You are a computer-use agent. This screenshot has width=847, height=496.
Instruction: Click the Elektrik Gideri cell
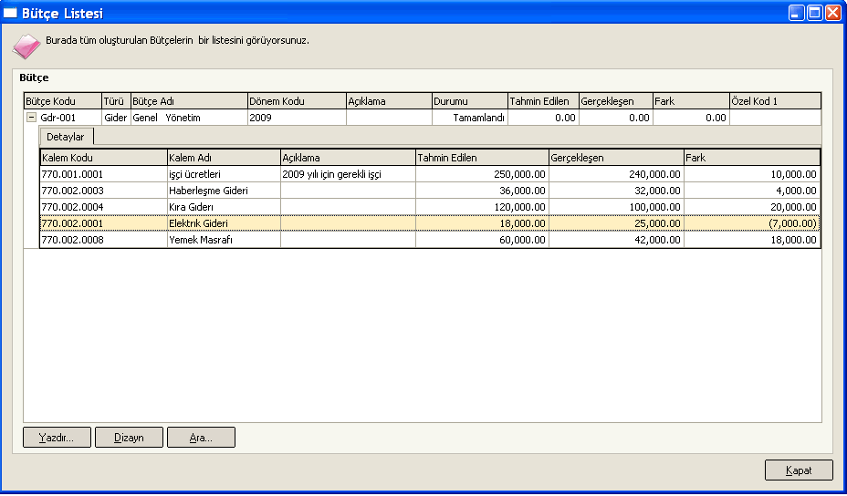224,222
